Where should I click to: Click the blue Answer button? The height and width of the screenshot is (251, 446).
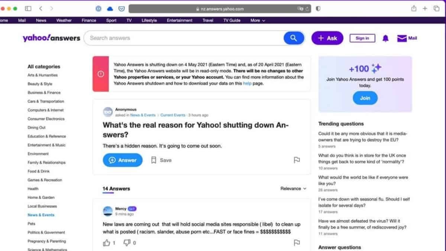tap(123, 160)
